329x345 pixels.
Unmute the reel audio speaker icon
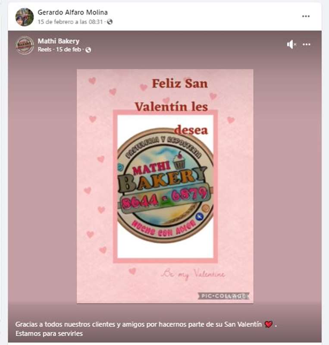[x=291, y=44]
